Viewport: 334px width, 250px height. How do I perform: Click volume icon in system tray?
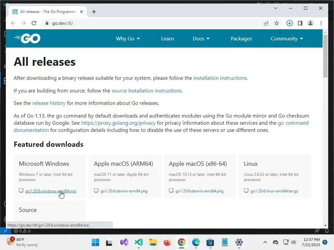coord(294,242)
